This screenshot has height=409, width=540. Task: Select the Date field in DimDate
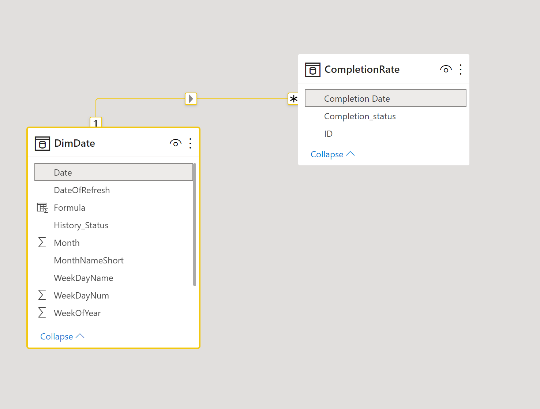[x=114, y=172]
